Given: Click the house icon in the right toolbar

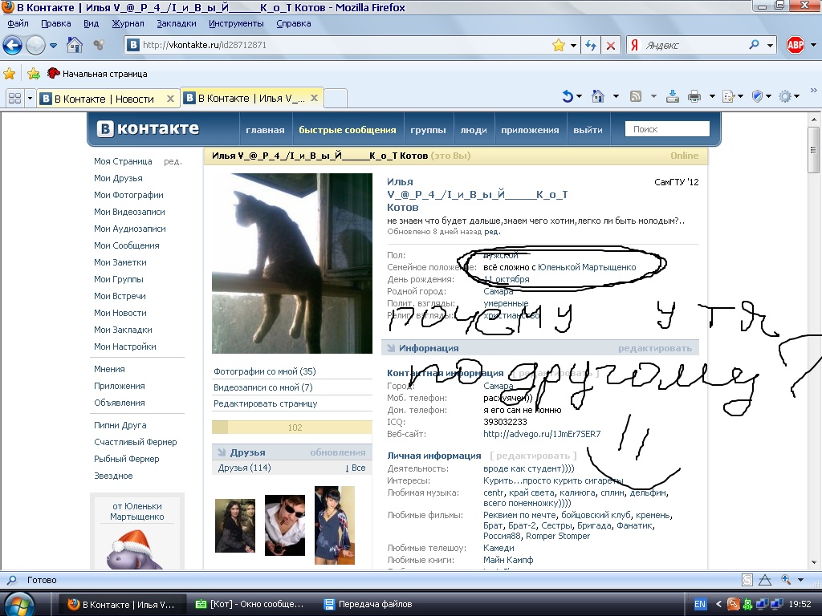Looking at the screenshot, I should [597, 96].
